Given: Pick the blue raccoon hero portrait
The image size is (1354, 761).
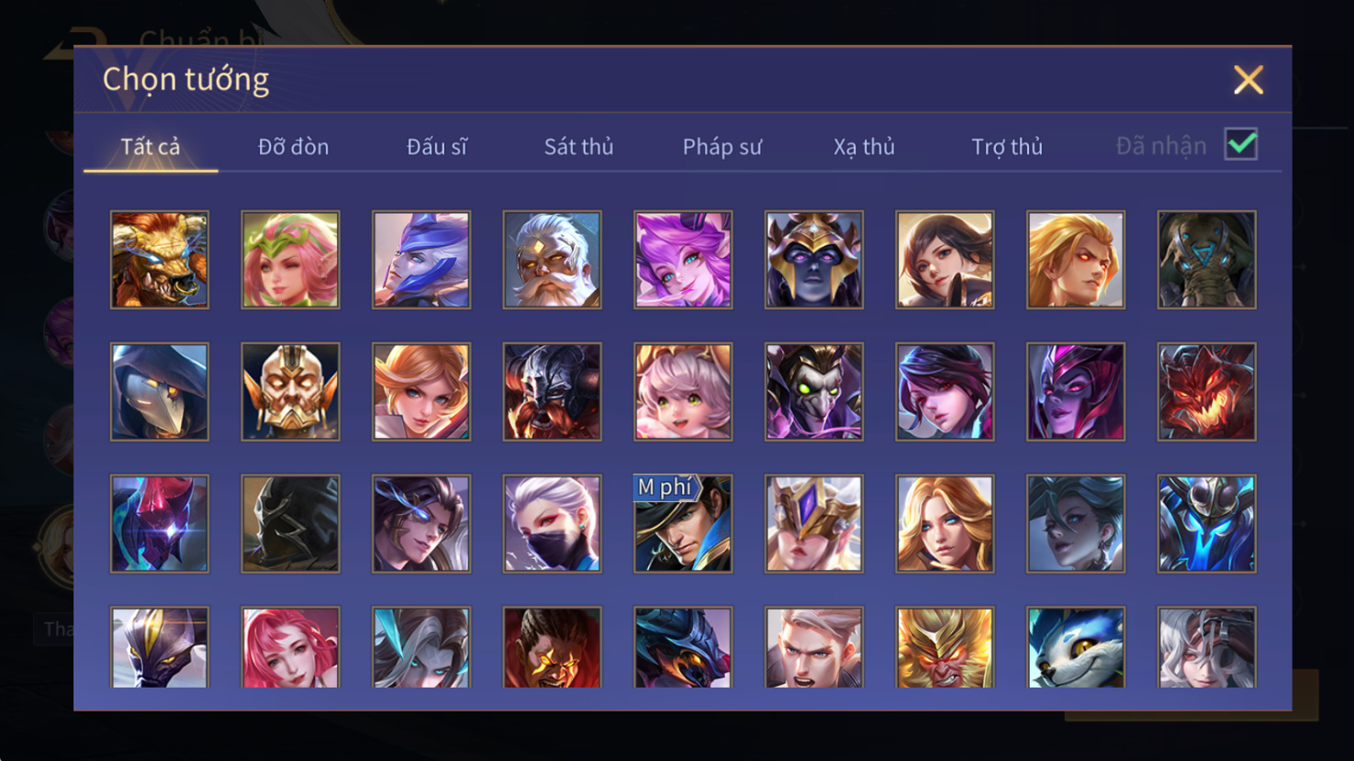Looking at the screenshot, I should (1076, 647).
